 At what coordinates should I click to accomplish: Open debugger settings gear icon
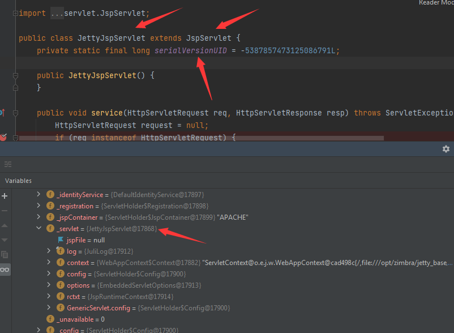(x=446, y=148)
